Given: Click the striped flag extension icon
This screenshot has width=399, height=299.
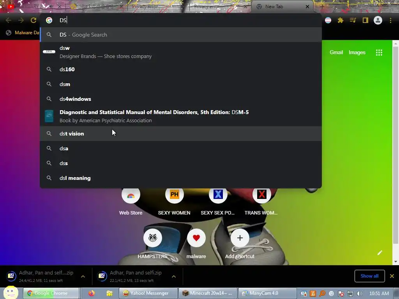Looking at the screenshot, I should 328,20.
